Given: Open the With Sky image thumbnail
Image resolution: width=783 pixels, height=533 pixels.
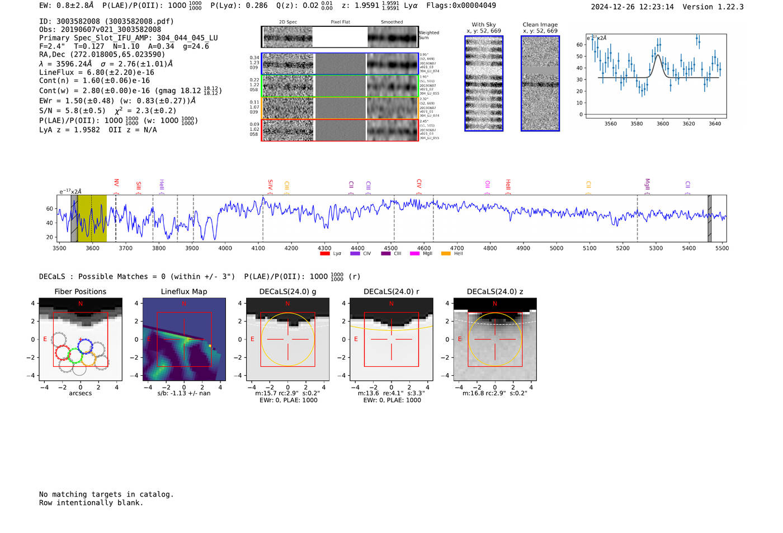Looking at the screenshot, I should coord(484,83).
